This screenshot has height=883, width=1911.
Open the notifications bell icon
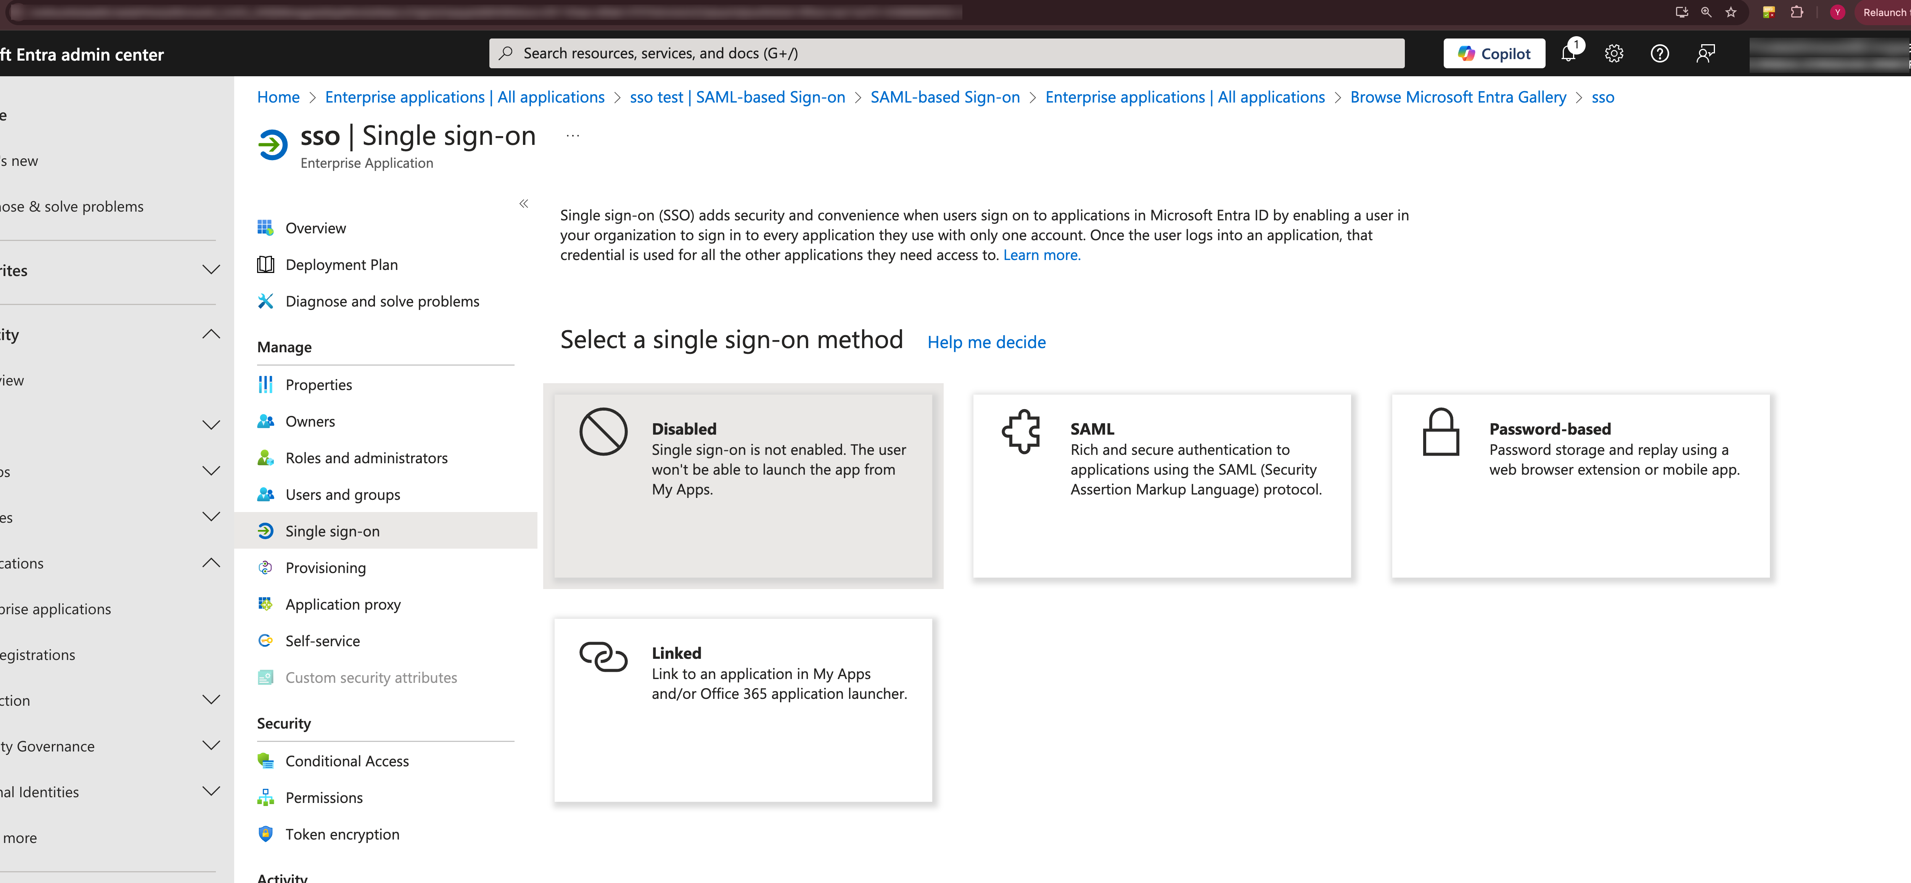point(1568,53)
